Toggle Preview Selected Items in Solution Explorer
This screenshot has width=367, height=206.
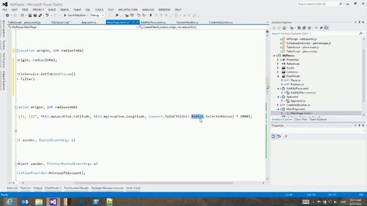point(326,28)
